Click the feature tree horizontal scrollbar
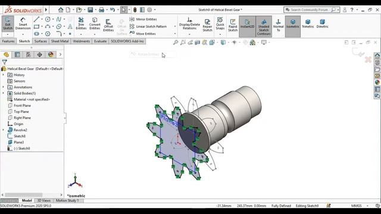The height and width of the screenshot is (214, 381). tap(23, 195)
